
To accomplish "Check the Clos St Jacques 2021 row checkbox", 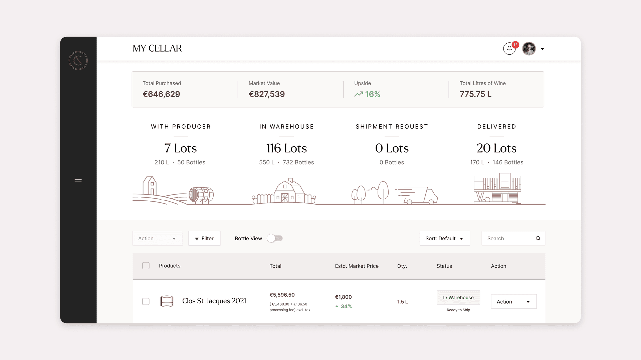I will coord(146,301).
